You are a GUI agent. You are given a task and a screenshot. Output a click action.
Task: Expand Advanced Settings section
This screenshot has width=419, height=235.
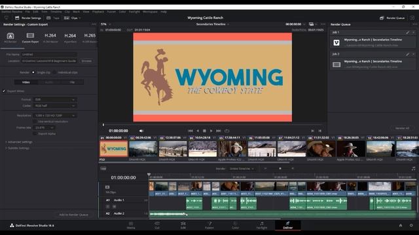click(19, 142)
